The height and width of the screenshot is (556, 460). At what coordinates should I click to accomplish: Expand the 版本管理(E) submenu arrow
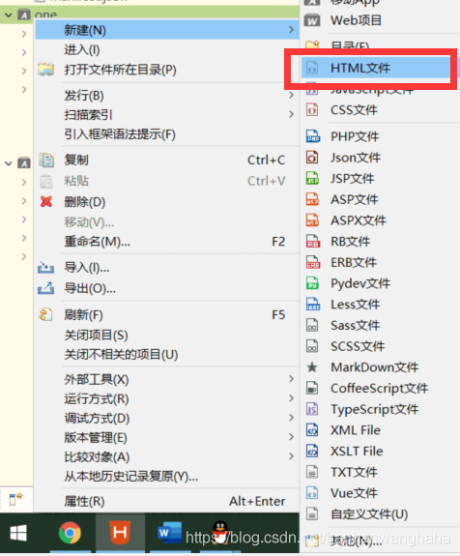[x=291, y=436]
